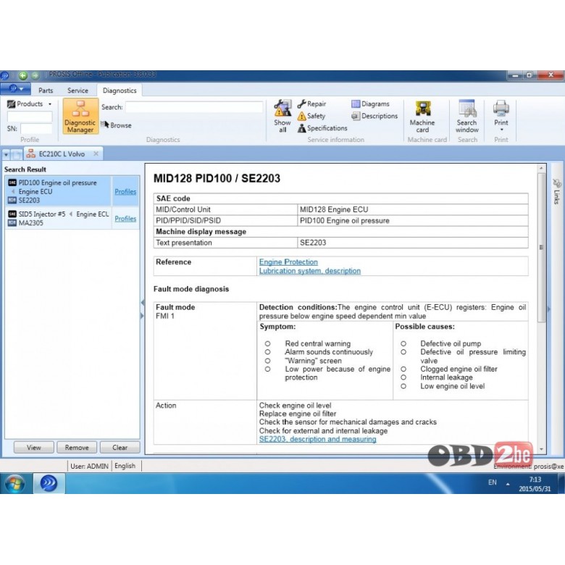Screen dimensions: 565x565
Task: Open the Engine Protection reference link
Action: (288, 262)
